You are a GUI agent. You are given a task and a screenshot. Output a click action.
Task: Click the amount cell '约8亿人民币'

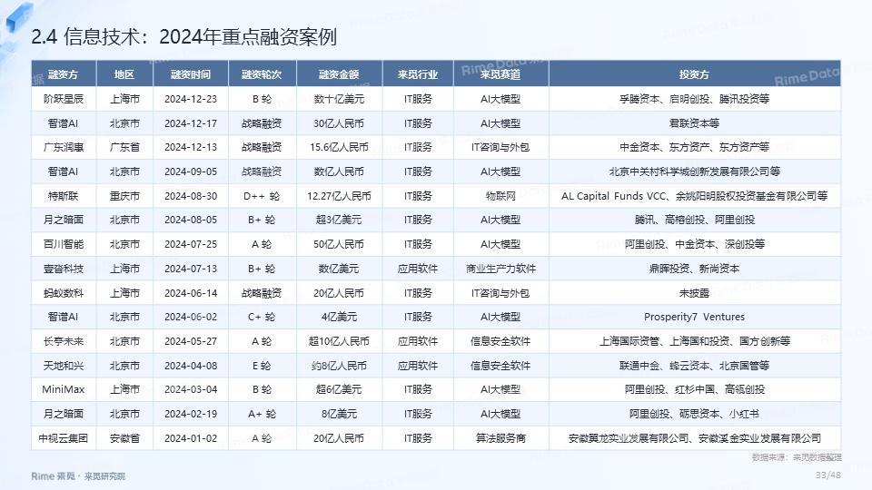339,366
